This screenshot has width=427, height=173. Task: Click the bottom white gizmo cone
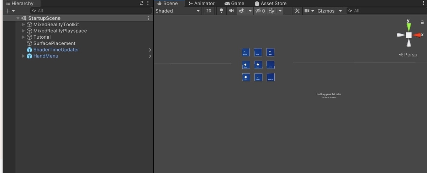point(409,43)
